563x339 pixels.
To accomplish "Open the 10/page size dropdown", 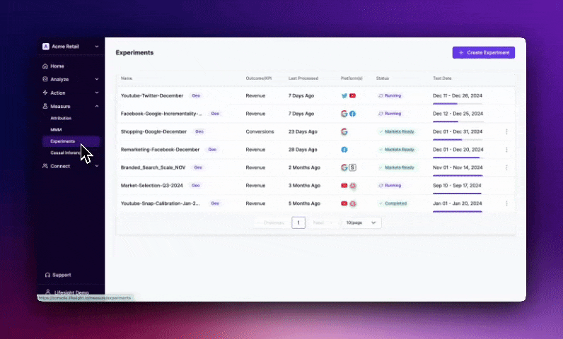I will point(361,222).
